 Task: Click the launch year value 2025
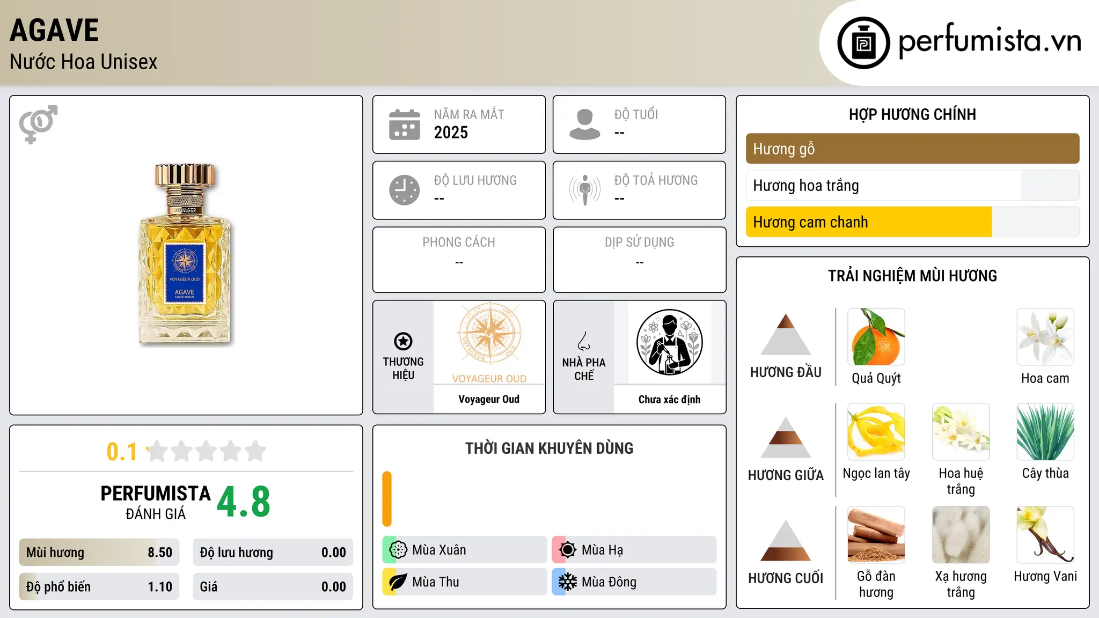pyautogui.click(x=451, y=133)
